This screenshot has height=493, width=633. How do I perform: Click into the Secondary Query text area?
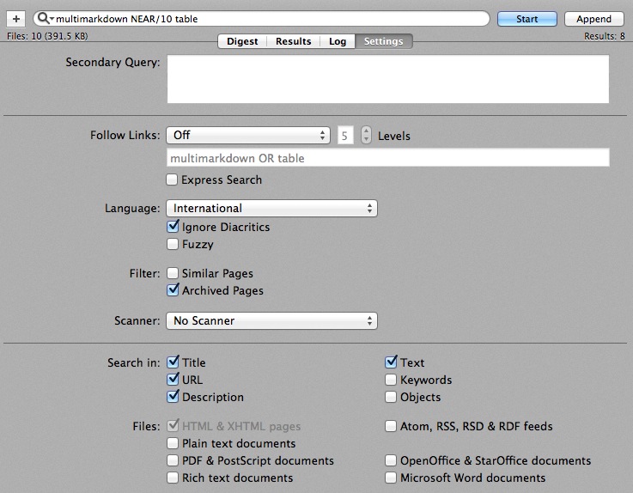coord(388,79)
